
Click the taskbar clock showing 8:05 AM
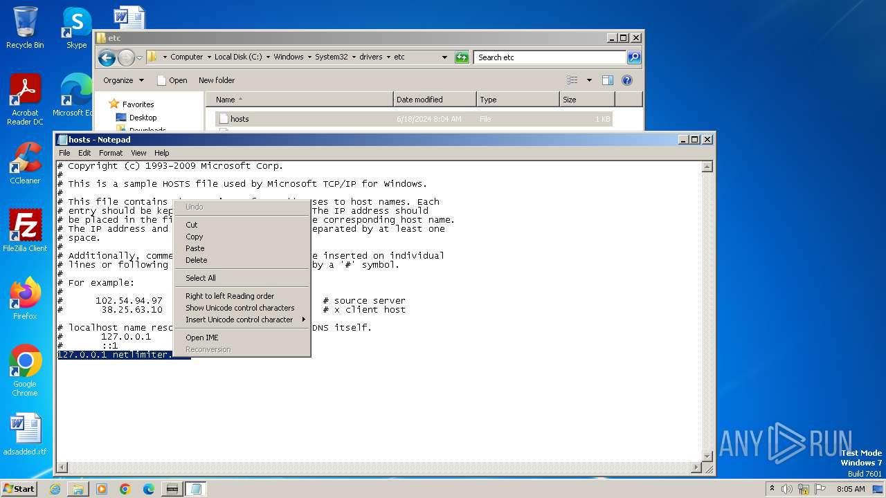(851, 489)
